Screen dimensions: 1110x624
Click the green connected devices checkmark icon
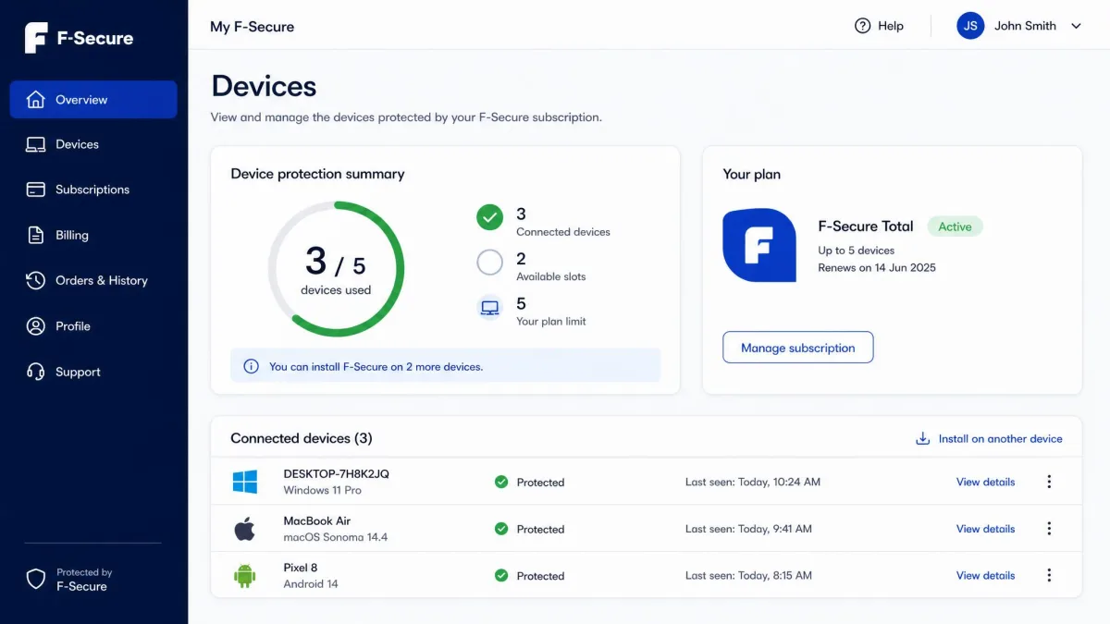coord(489,217)
